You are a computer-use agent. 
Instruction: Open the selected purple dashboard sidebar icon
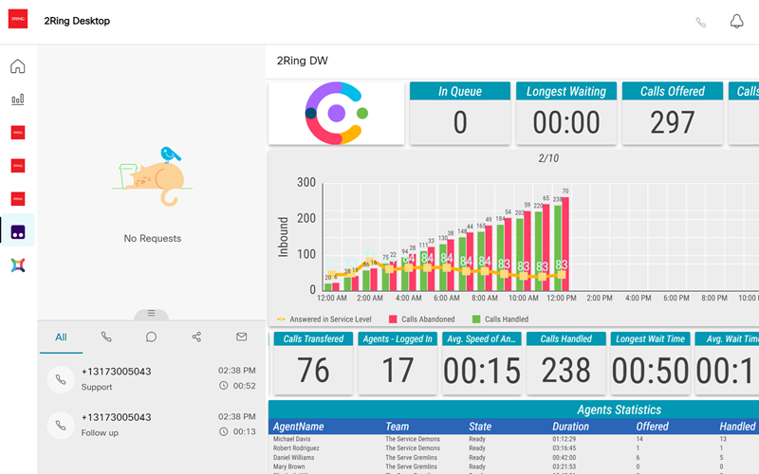coord(18,231)
